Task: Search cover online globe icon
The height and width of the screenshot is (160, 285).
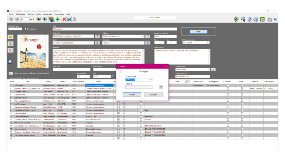Action: coord(10,62)
